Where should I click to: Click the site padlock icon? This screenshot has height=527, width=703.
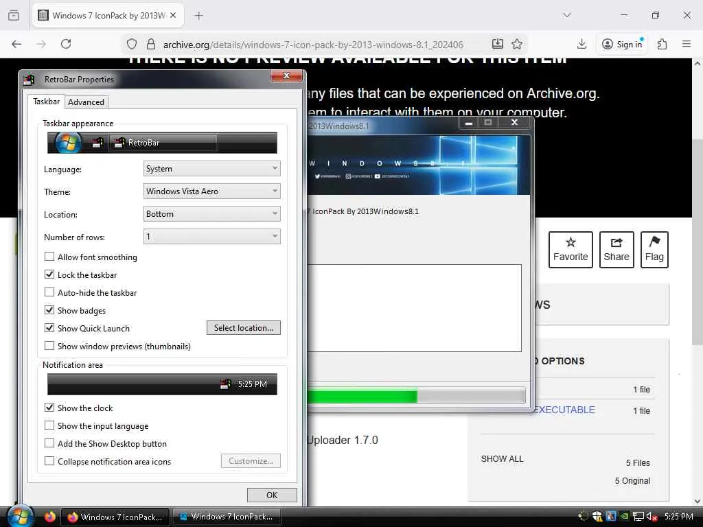pyautogui.click(x=151, y=44)
